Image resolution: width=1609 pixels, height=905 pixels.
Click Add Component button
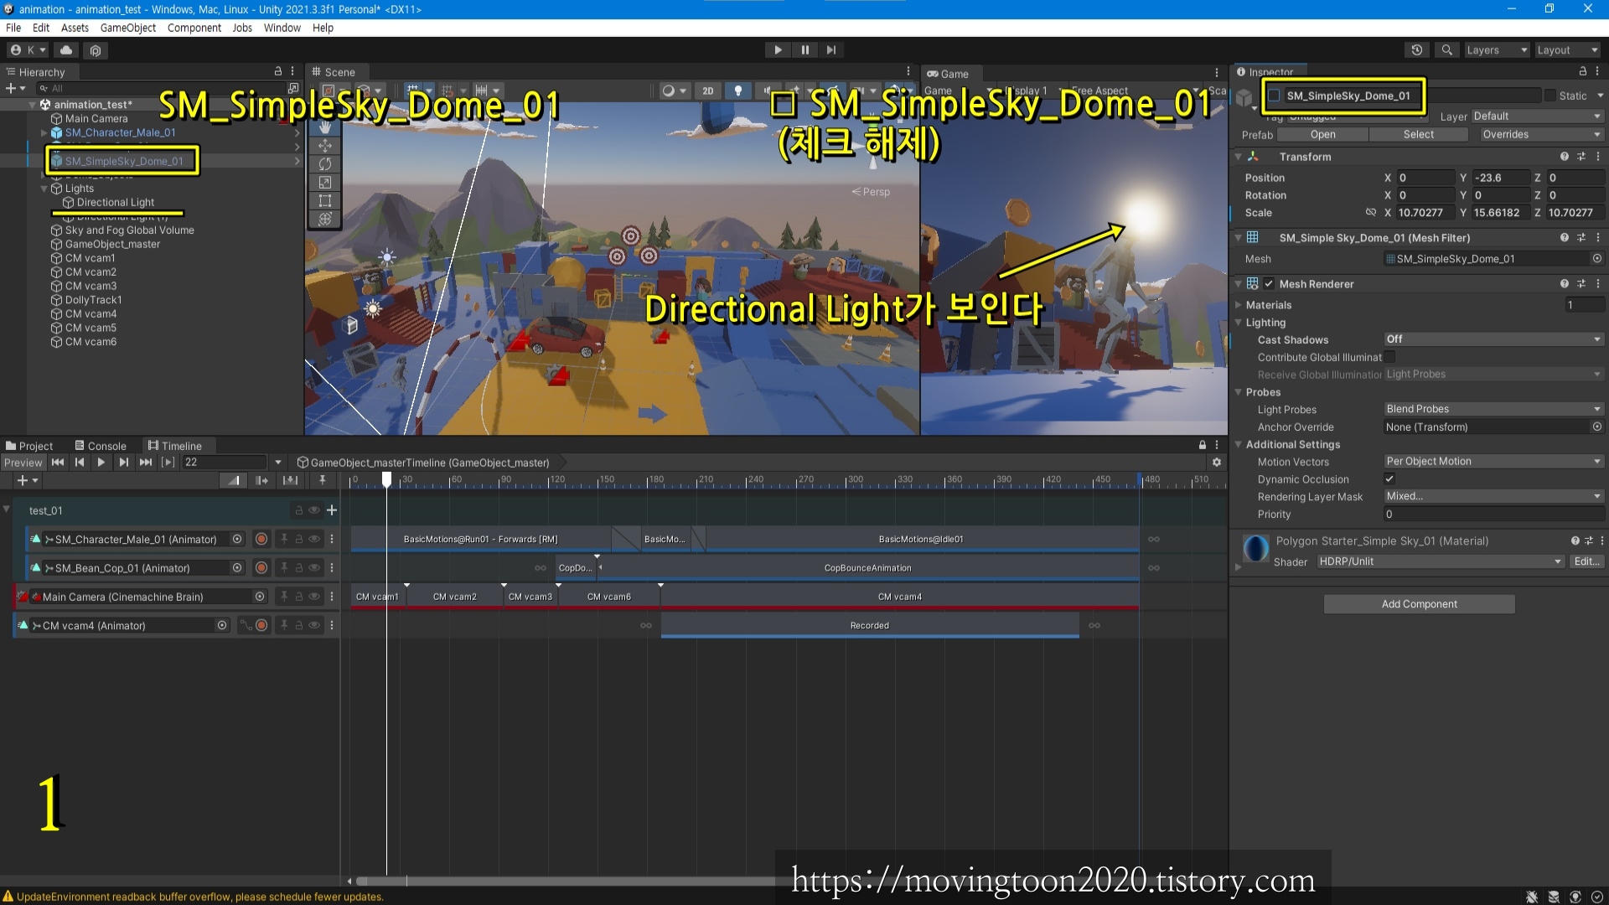[x=1419, y=604]
